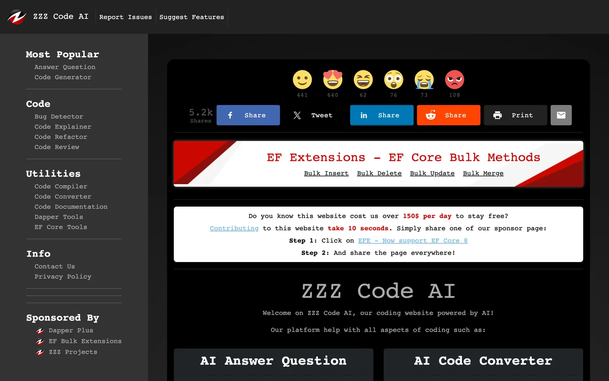Visit Dapper Plus sponsor link
Screen dimensions: 609x381
71,330
